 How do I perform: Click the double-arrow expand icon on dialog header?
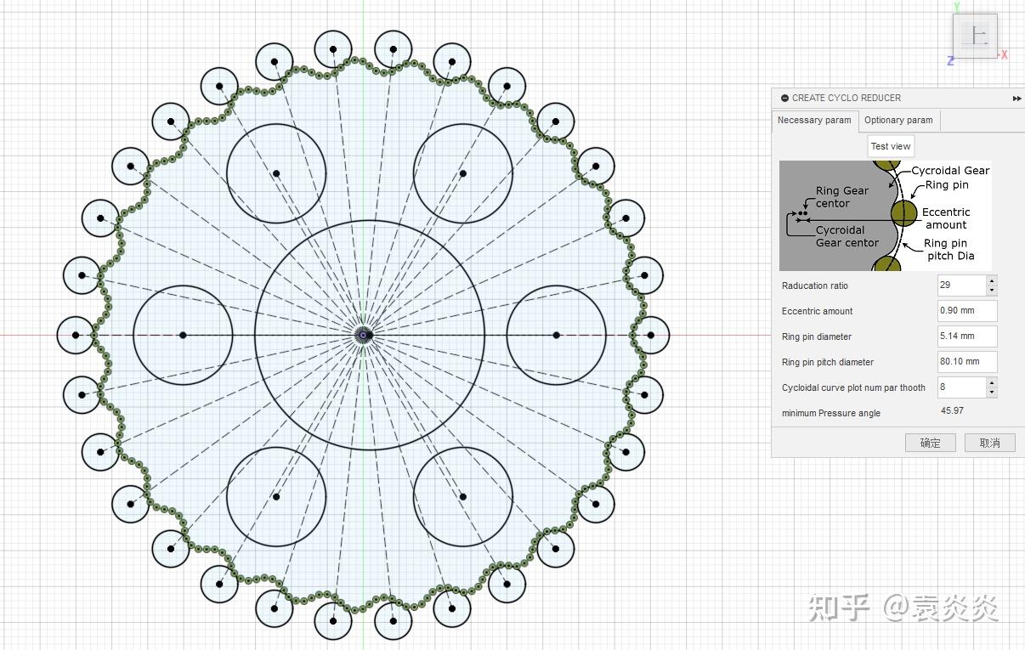pos(1017,99)
